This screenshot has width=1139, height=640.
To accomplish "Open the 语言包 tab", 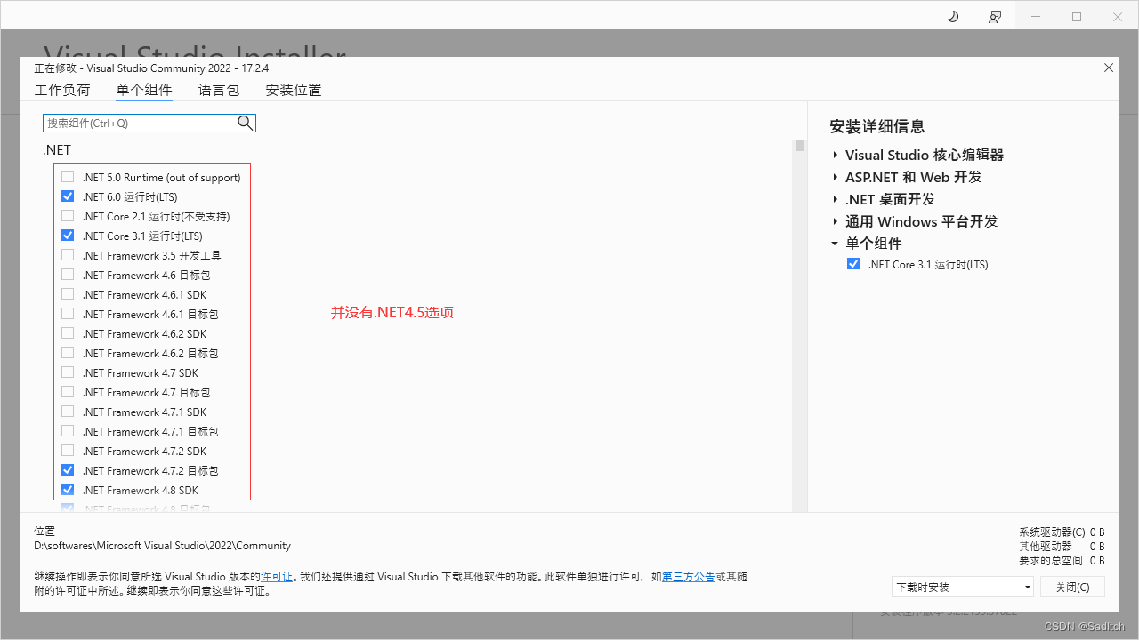I will [219, 90].
